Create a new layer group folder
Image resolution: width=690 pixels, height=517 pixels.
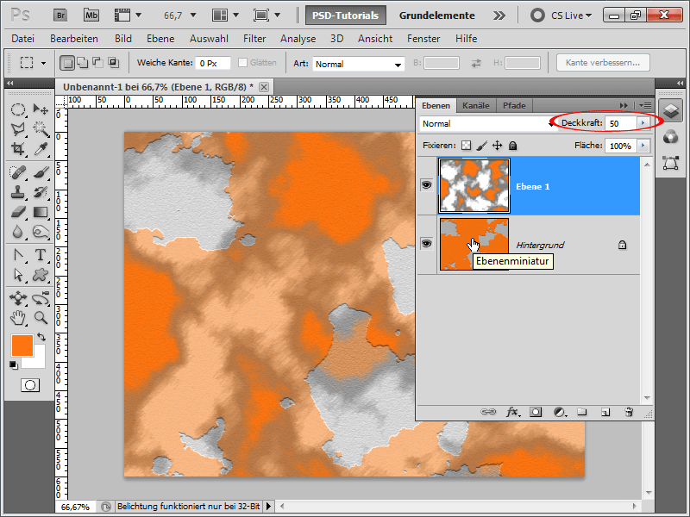click(582, 412)
